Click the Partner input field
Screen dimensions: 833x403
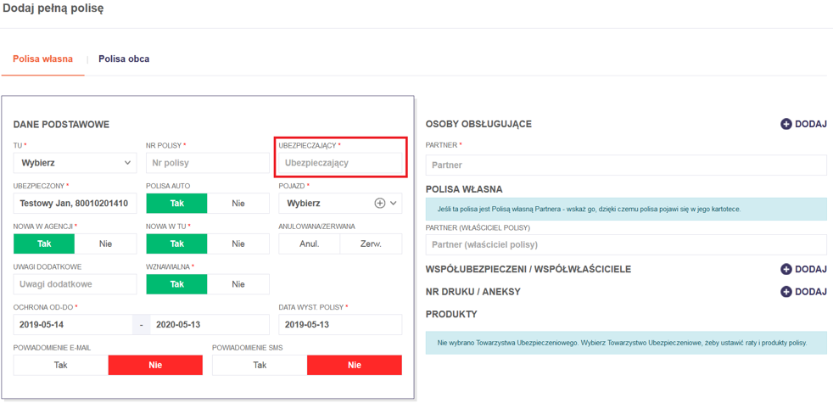pyautogui.click(x=625, y=165)
